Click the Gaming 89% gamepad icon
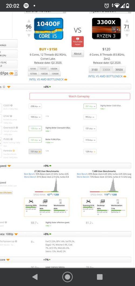Image resolution: width=135 pixels, height=286 pixels. [x=31, y=201]
